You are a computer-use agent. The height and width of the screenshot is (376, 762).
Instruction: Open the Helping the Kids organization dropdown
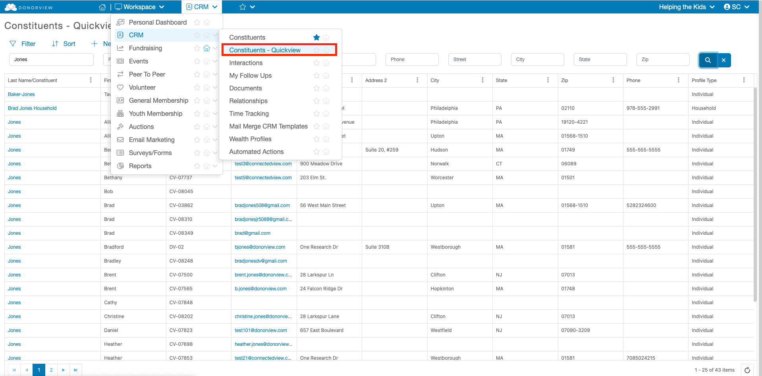point(687,7)
